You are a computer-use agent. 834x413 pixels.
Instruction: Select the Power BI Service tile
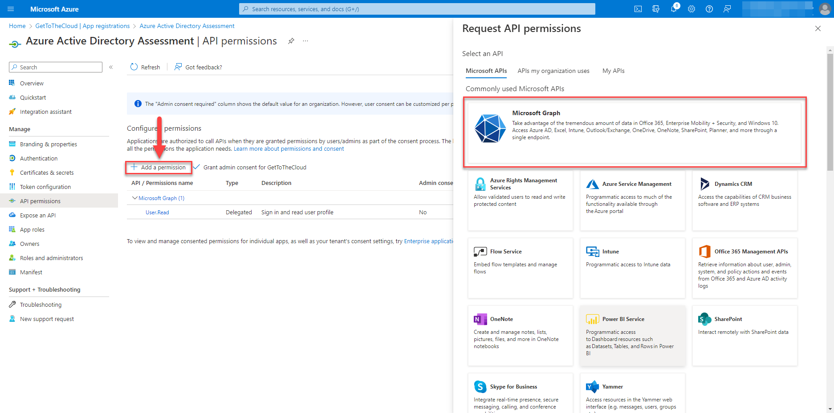coord(632,336)
